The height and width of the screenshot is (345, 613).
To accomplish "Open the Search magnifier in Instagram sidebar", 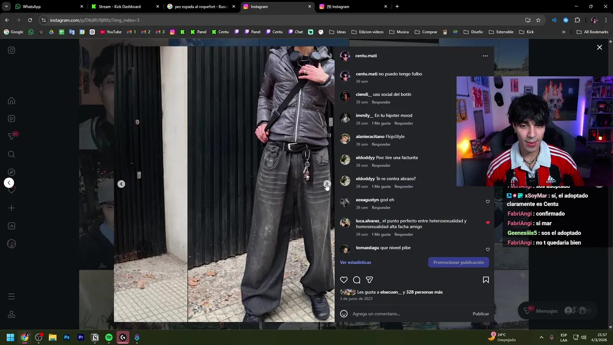I will (x=11, y=154).
